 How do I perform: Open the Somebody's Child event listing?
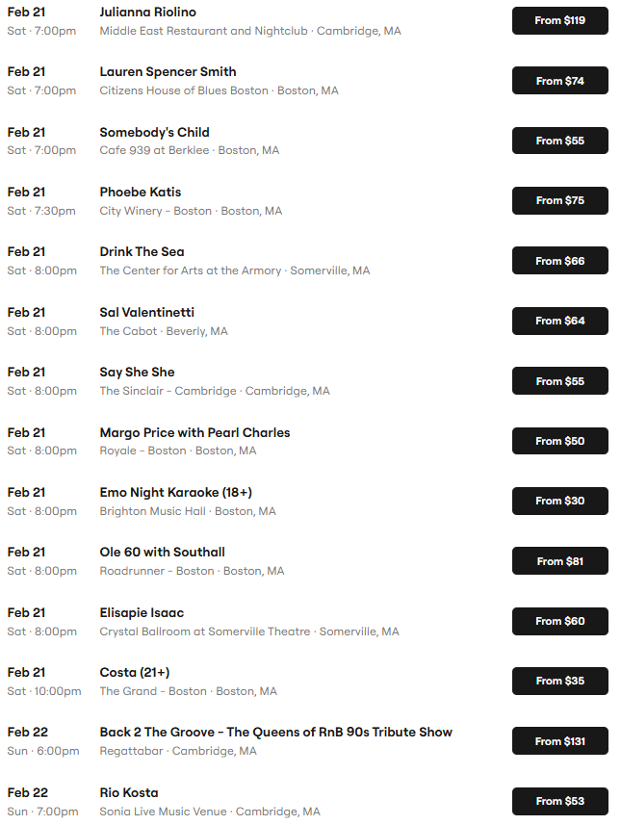tap(154, 132)
